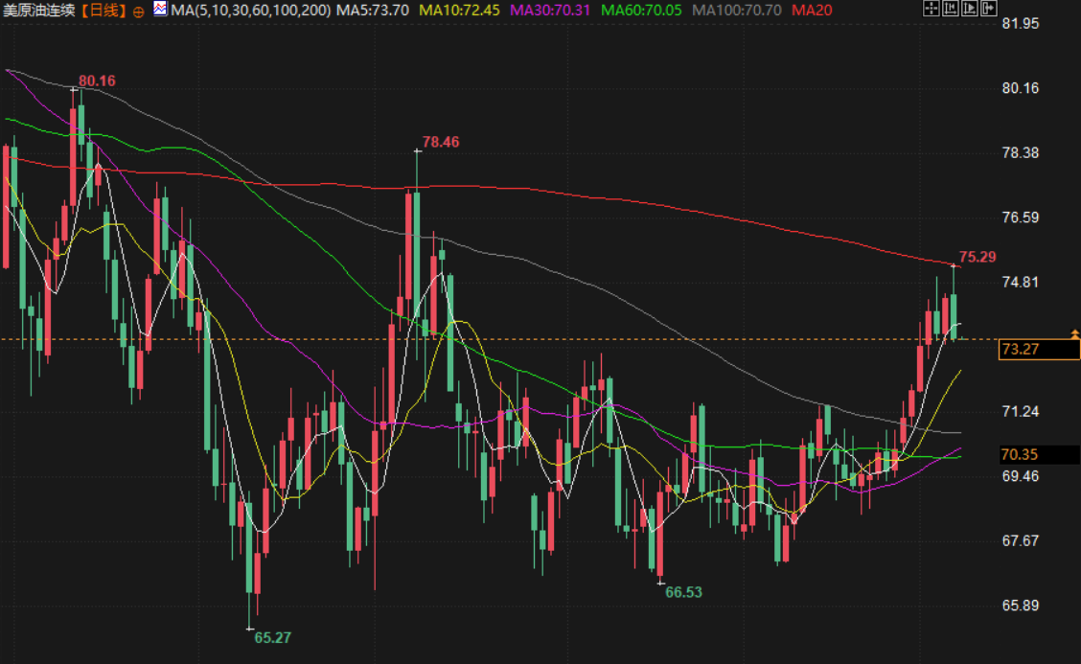Click the green MA60:70.05 legend value
Viewport: 1081px width, 664px height.
tap(641, 11)
